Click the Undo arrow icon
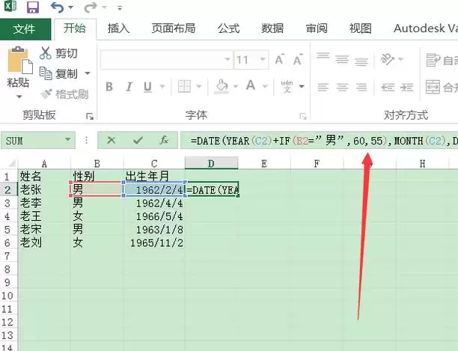 pyautogui.click(x=57, y=7)
